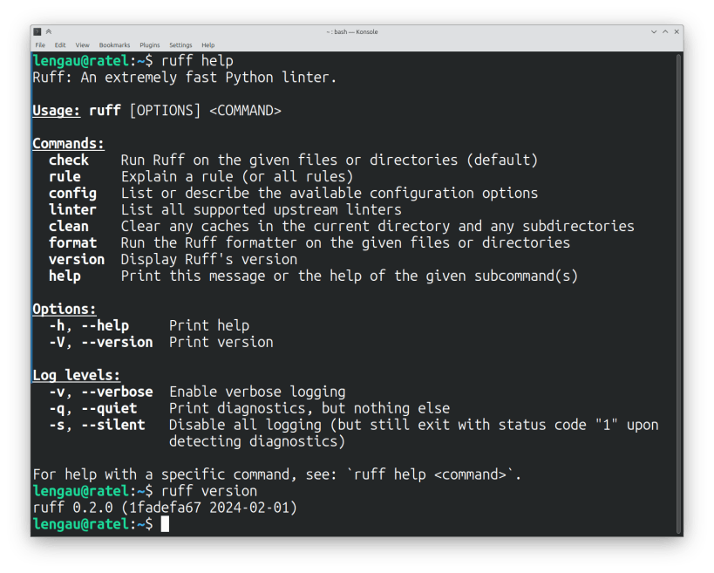Click the 'Usage:' heading
Screen dimensions: 714x573
57,111
